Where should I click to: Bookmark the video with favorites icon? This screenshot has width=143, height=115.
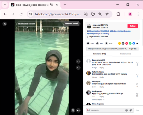tap(106, 43)
